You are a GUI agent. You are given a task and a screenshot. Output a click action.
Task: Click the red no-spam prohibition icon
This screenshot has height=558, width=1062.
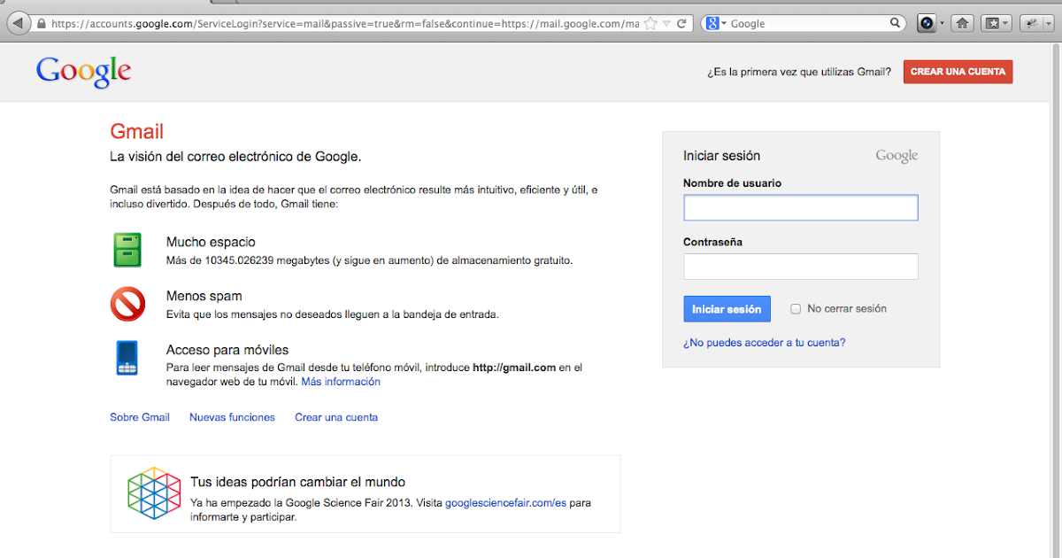click(x=127, y=305)
